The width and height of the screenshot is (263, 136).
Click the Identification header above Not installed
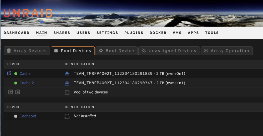[79, 107]
